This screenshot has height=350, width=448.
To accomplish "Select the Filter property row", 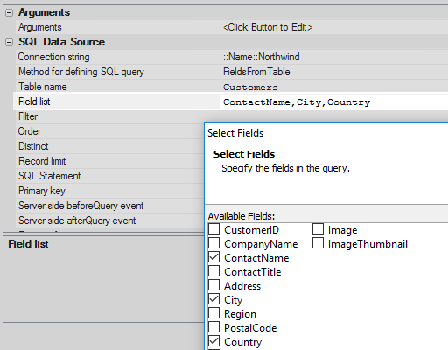I will click(109, 116).
